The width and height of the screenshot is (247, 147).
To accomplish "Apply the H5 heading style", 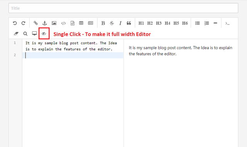I will [x=176, y=23].
